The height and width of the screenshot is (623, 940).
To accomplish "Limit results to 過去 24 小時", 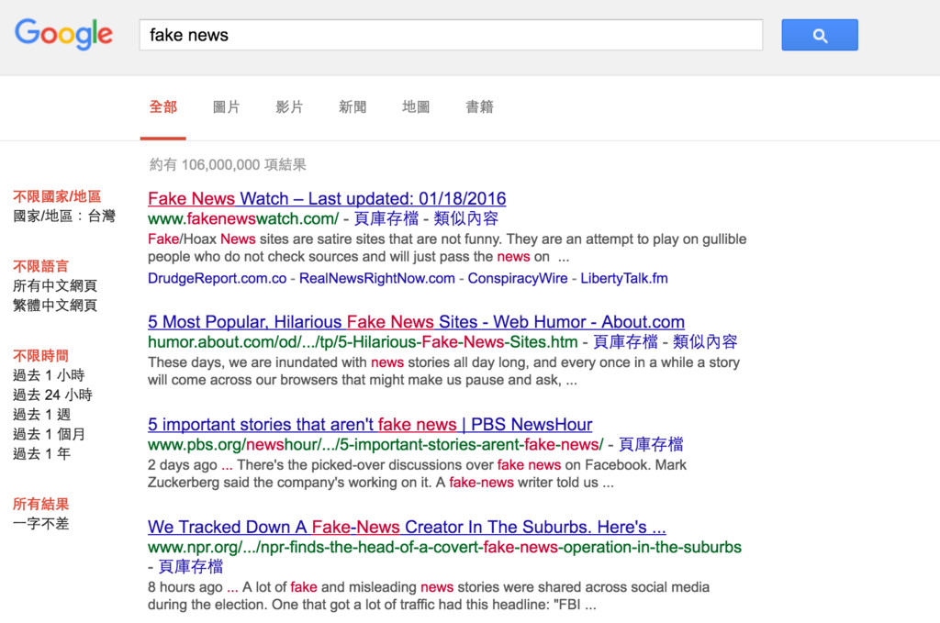I will pos(52,395).
